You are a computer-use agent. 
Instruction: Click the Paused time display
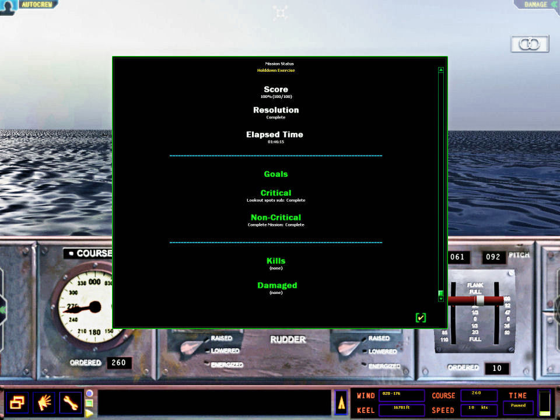[x=517, y=405]
